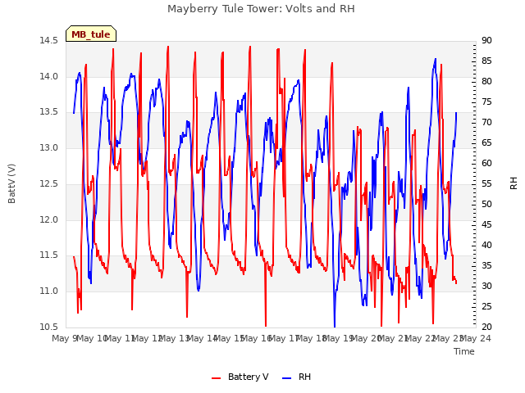Select the 'RH' legend label text
This screenshot has height=393, width=525.
click(304, 377)
